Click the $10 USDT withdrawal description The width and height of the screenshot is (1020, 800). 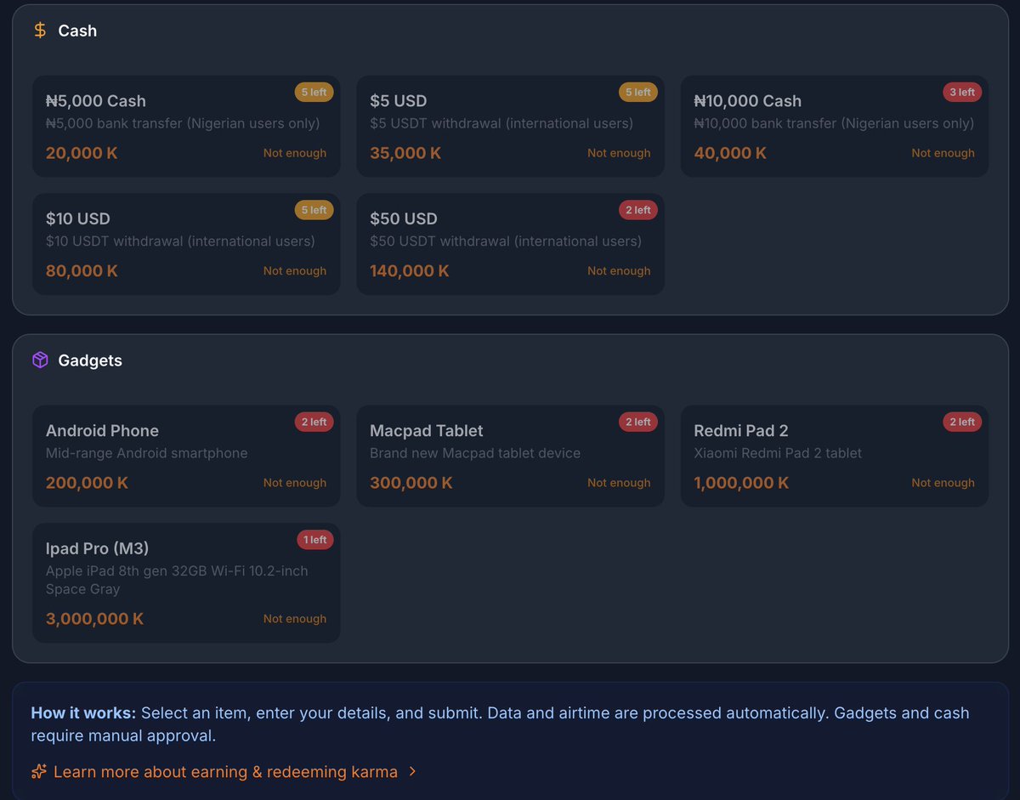coord(180,241)
